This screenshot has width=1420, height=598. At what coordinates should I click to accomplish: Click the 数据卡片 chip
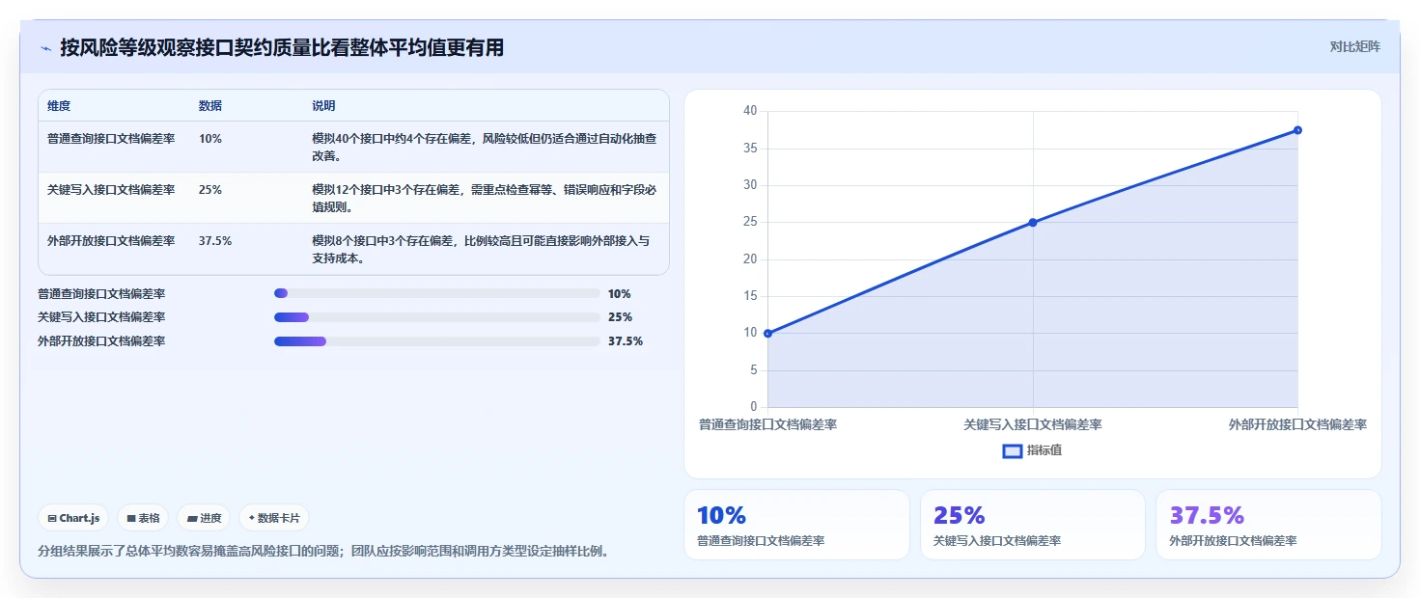pyautogui.click(x=274, y=518)
